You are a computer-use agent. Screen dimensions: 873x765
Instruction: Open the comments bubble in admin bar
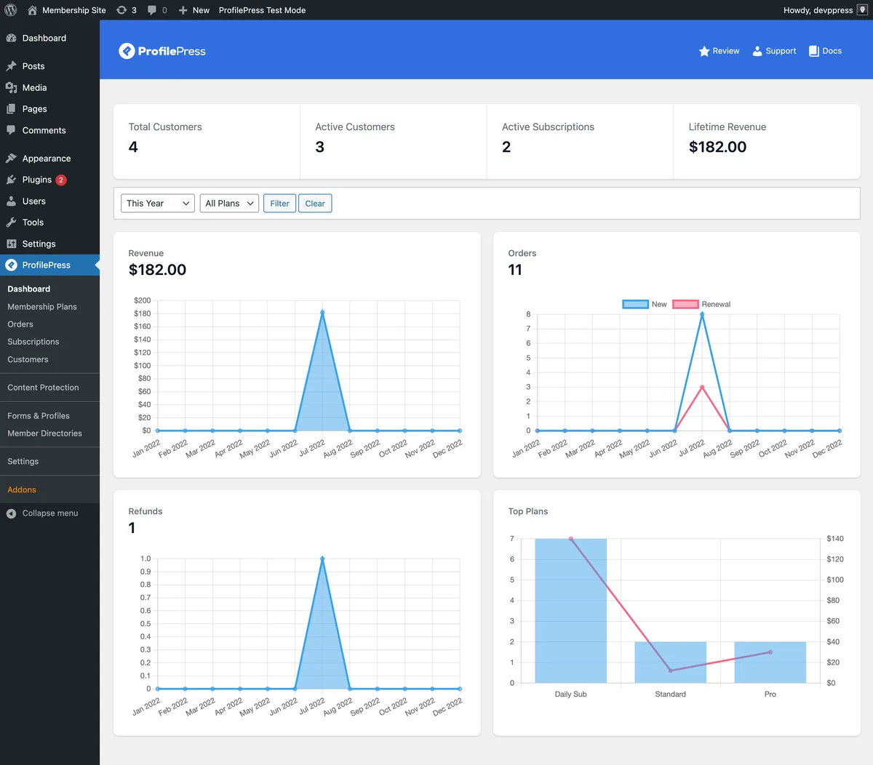[157, 10]
